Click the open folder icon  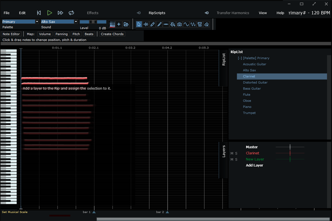[x=126, y=24]
